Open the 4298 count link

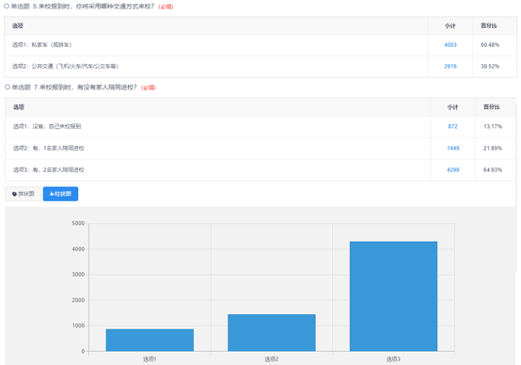[453, 170]
